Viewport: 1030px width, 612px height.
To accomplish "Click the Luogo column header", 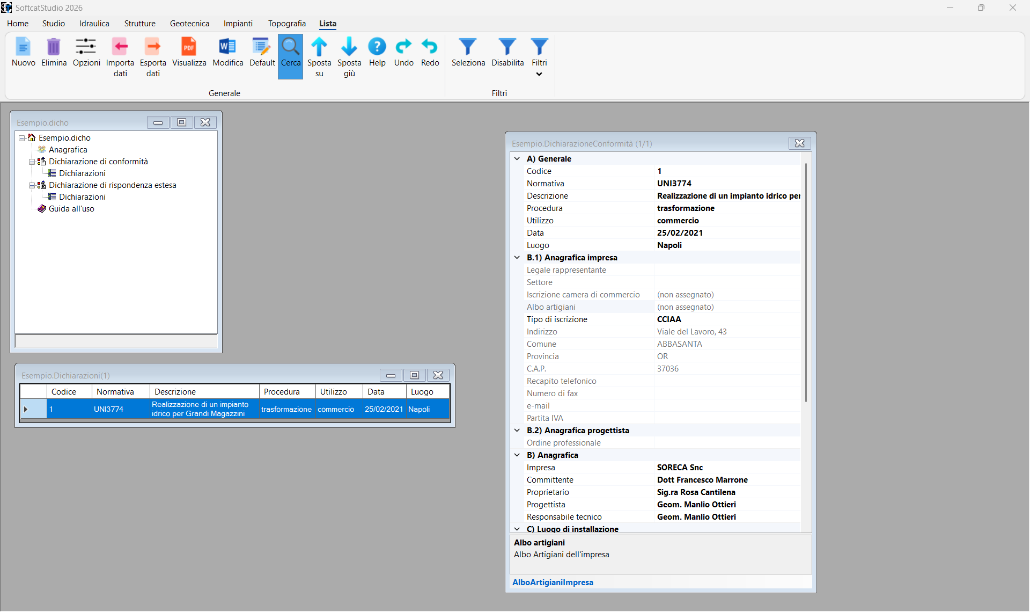I will [x=428, y=392].
